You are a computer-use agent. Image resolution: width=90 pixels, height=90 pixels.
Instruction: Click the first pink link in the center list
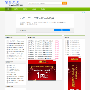57,41
